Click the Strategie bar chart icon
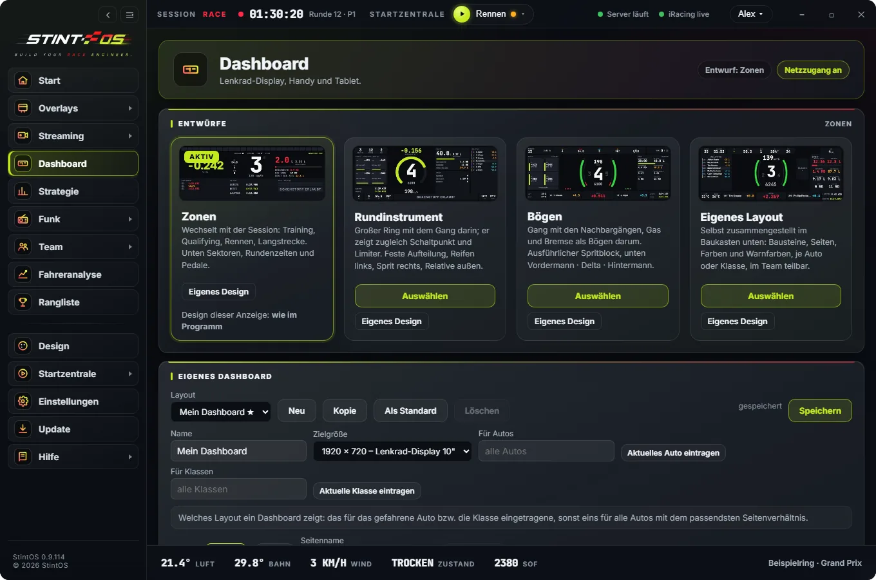The height and width of the screenshot is (580, 876). pyautogui.click(x=23, y=191)
